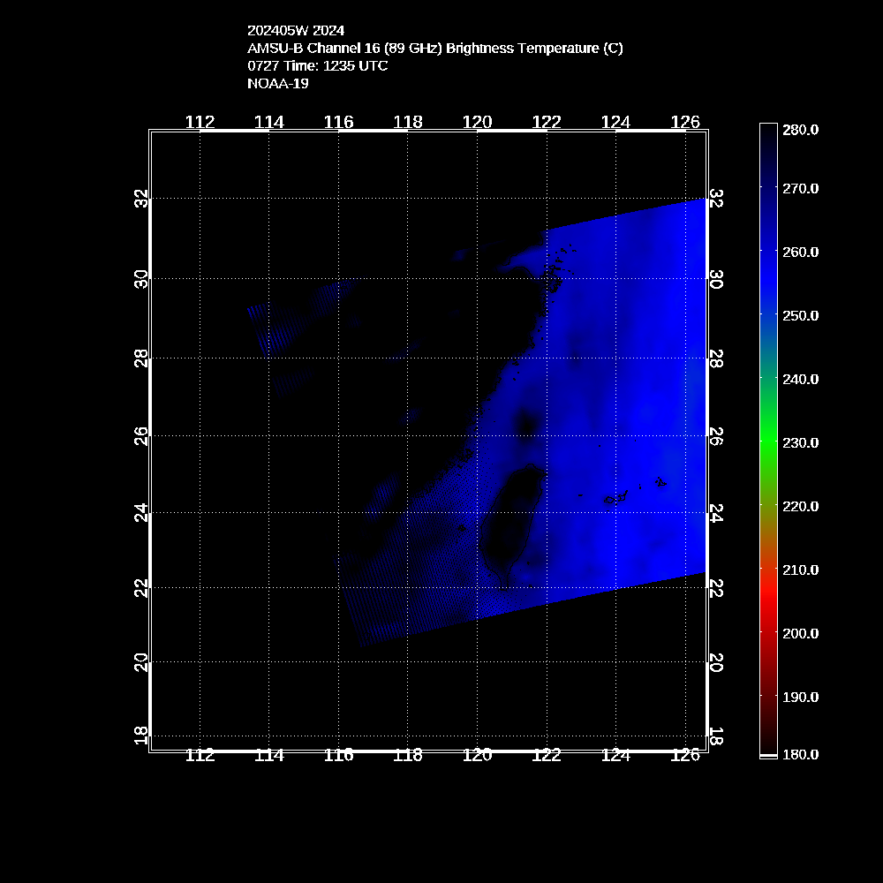Click latitude label 28 on the left axis
This screenshot has width=883, height=883.
point(140,358)
